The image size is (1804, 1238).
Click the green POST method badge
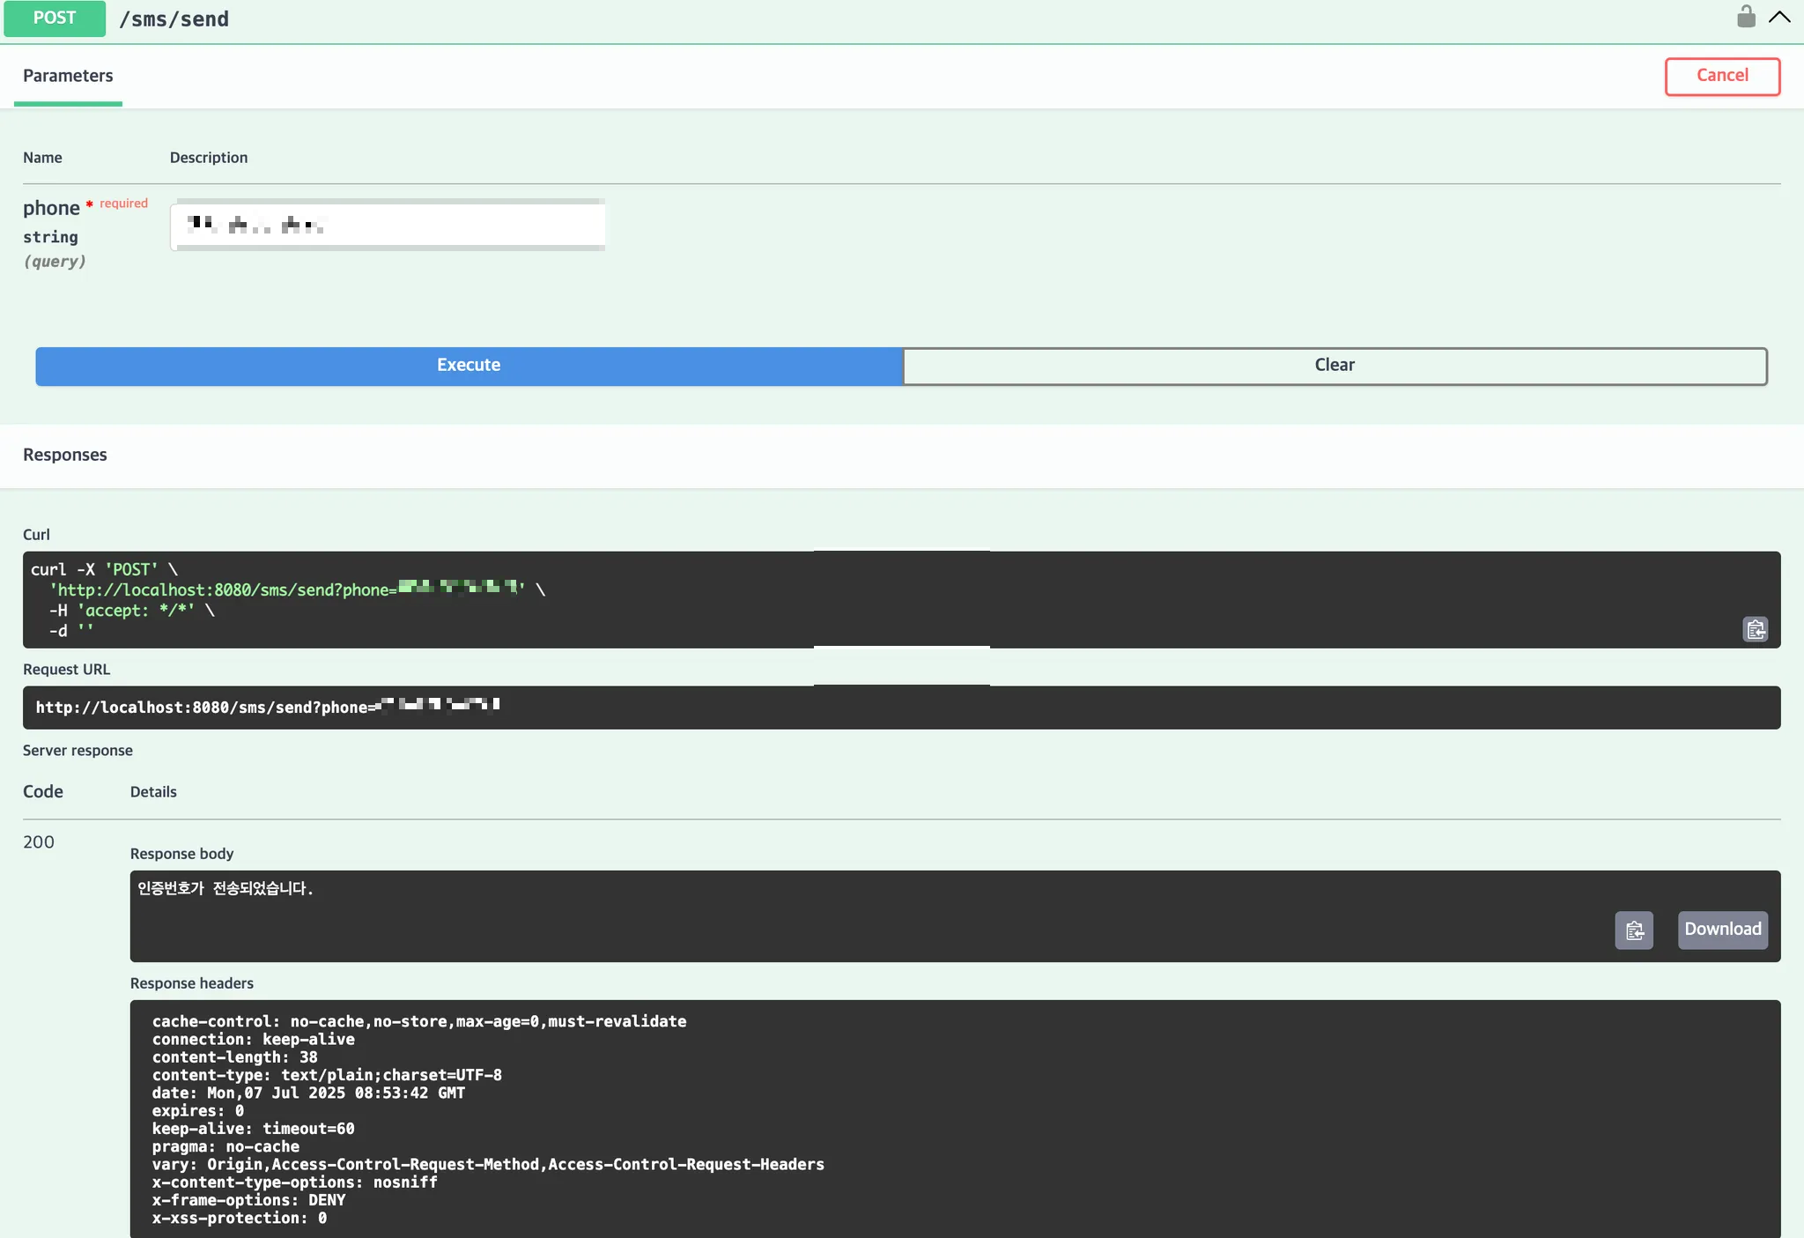tap(55, 19)
